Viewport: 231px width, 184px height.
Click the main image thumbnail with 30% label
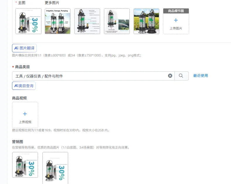click(28, 21)
